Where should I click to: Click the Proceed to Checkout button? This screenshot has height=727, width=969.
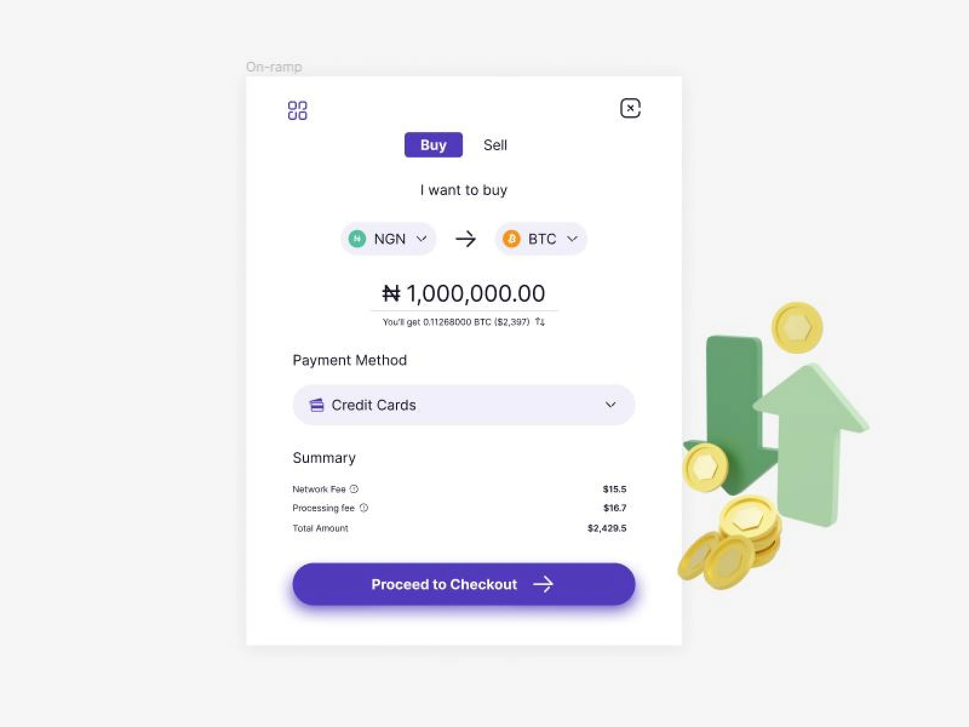click(x=464, y=584)
